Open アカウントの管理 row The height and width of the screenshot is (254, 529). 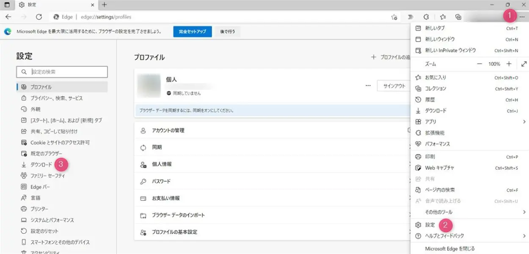(272, 130)
